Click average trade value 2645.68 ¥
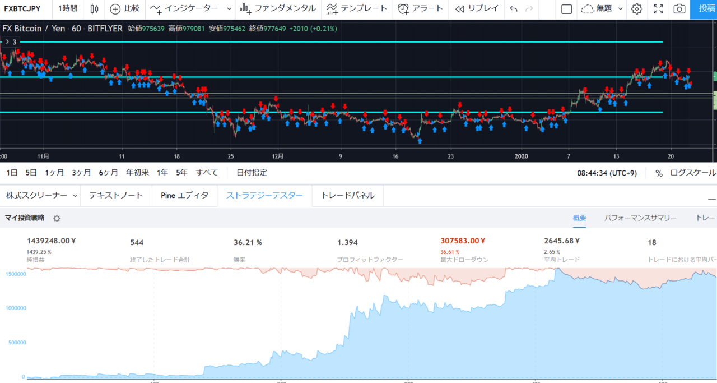This screenshot has width=717, height=383. coord(562,241)
